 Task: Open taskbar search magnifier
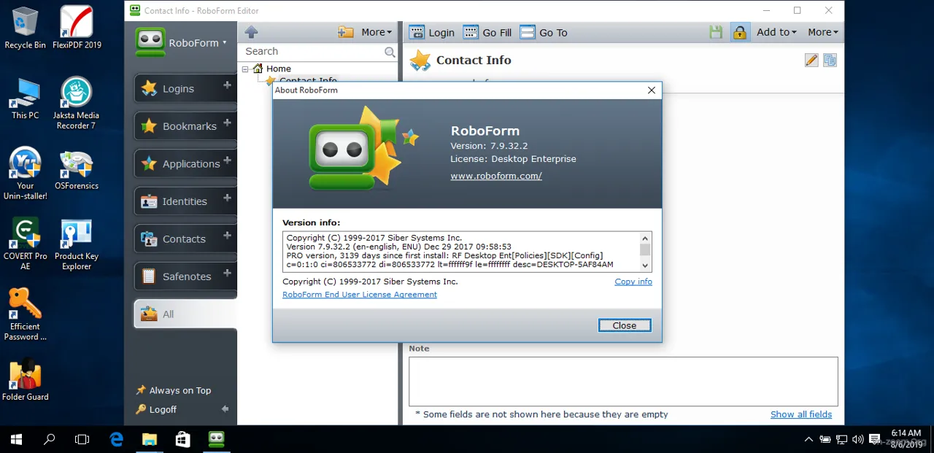coord(50,439)
